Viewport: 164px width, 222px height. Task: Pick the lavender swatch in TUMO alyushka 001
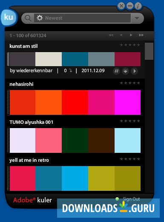click(23, 140)
